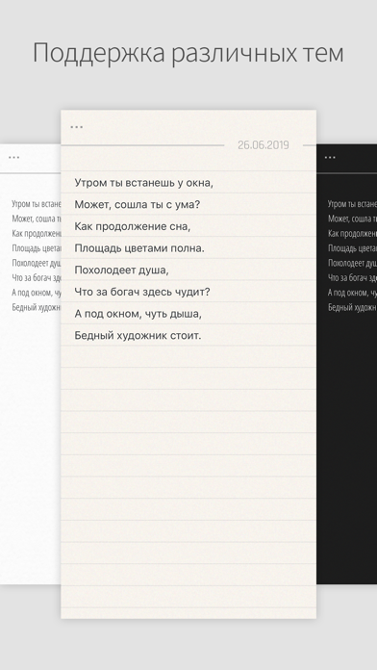This screenshot has width=377, height=670.
Task: Select the date 26.06.2019 on the beige note
Action: tap(263, 145)
